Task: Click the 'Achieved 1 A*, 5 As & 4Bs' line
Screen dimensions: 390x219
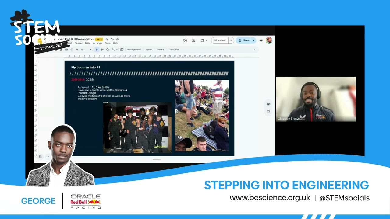Action: [93, 87]
